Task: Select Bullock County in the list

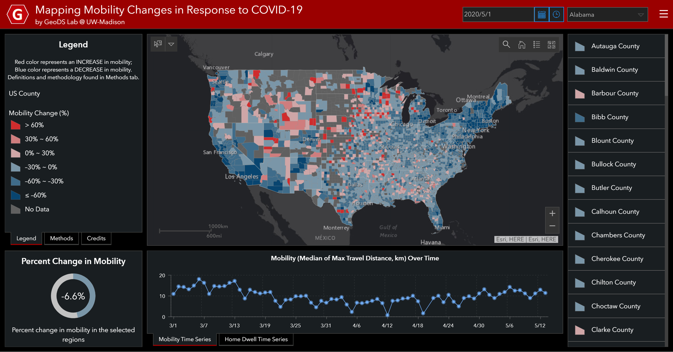Action: (x=616, y=164)
